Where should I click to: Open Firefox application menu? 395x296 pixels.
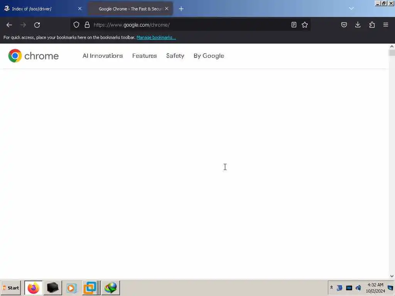pos(386,25)
